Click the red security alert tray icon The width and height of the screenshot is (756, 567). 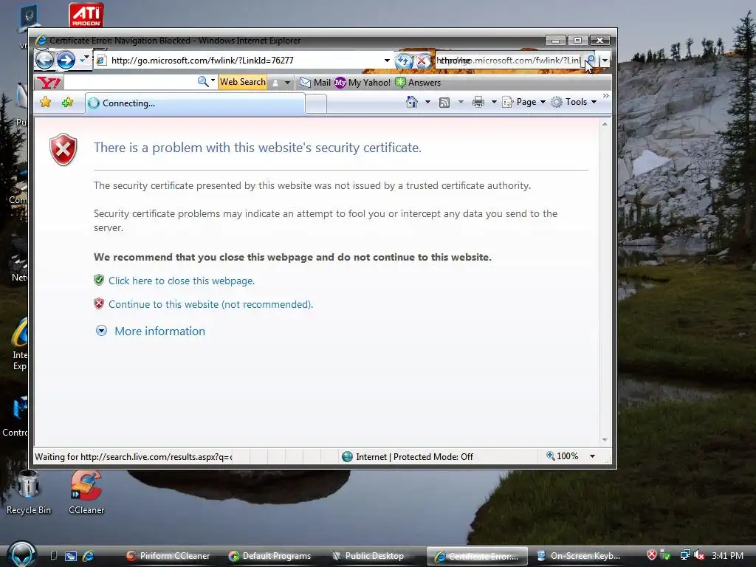(651, 555)
